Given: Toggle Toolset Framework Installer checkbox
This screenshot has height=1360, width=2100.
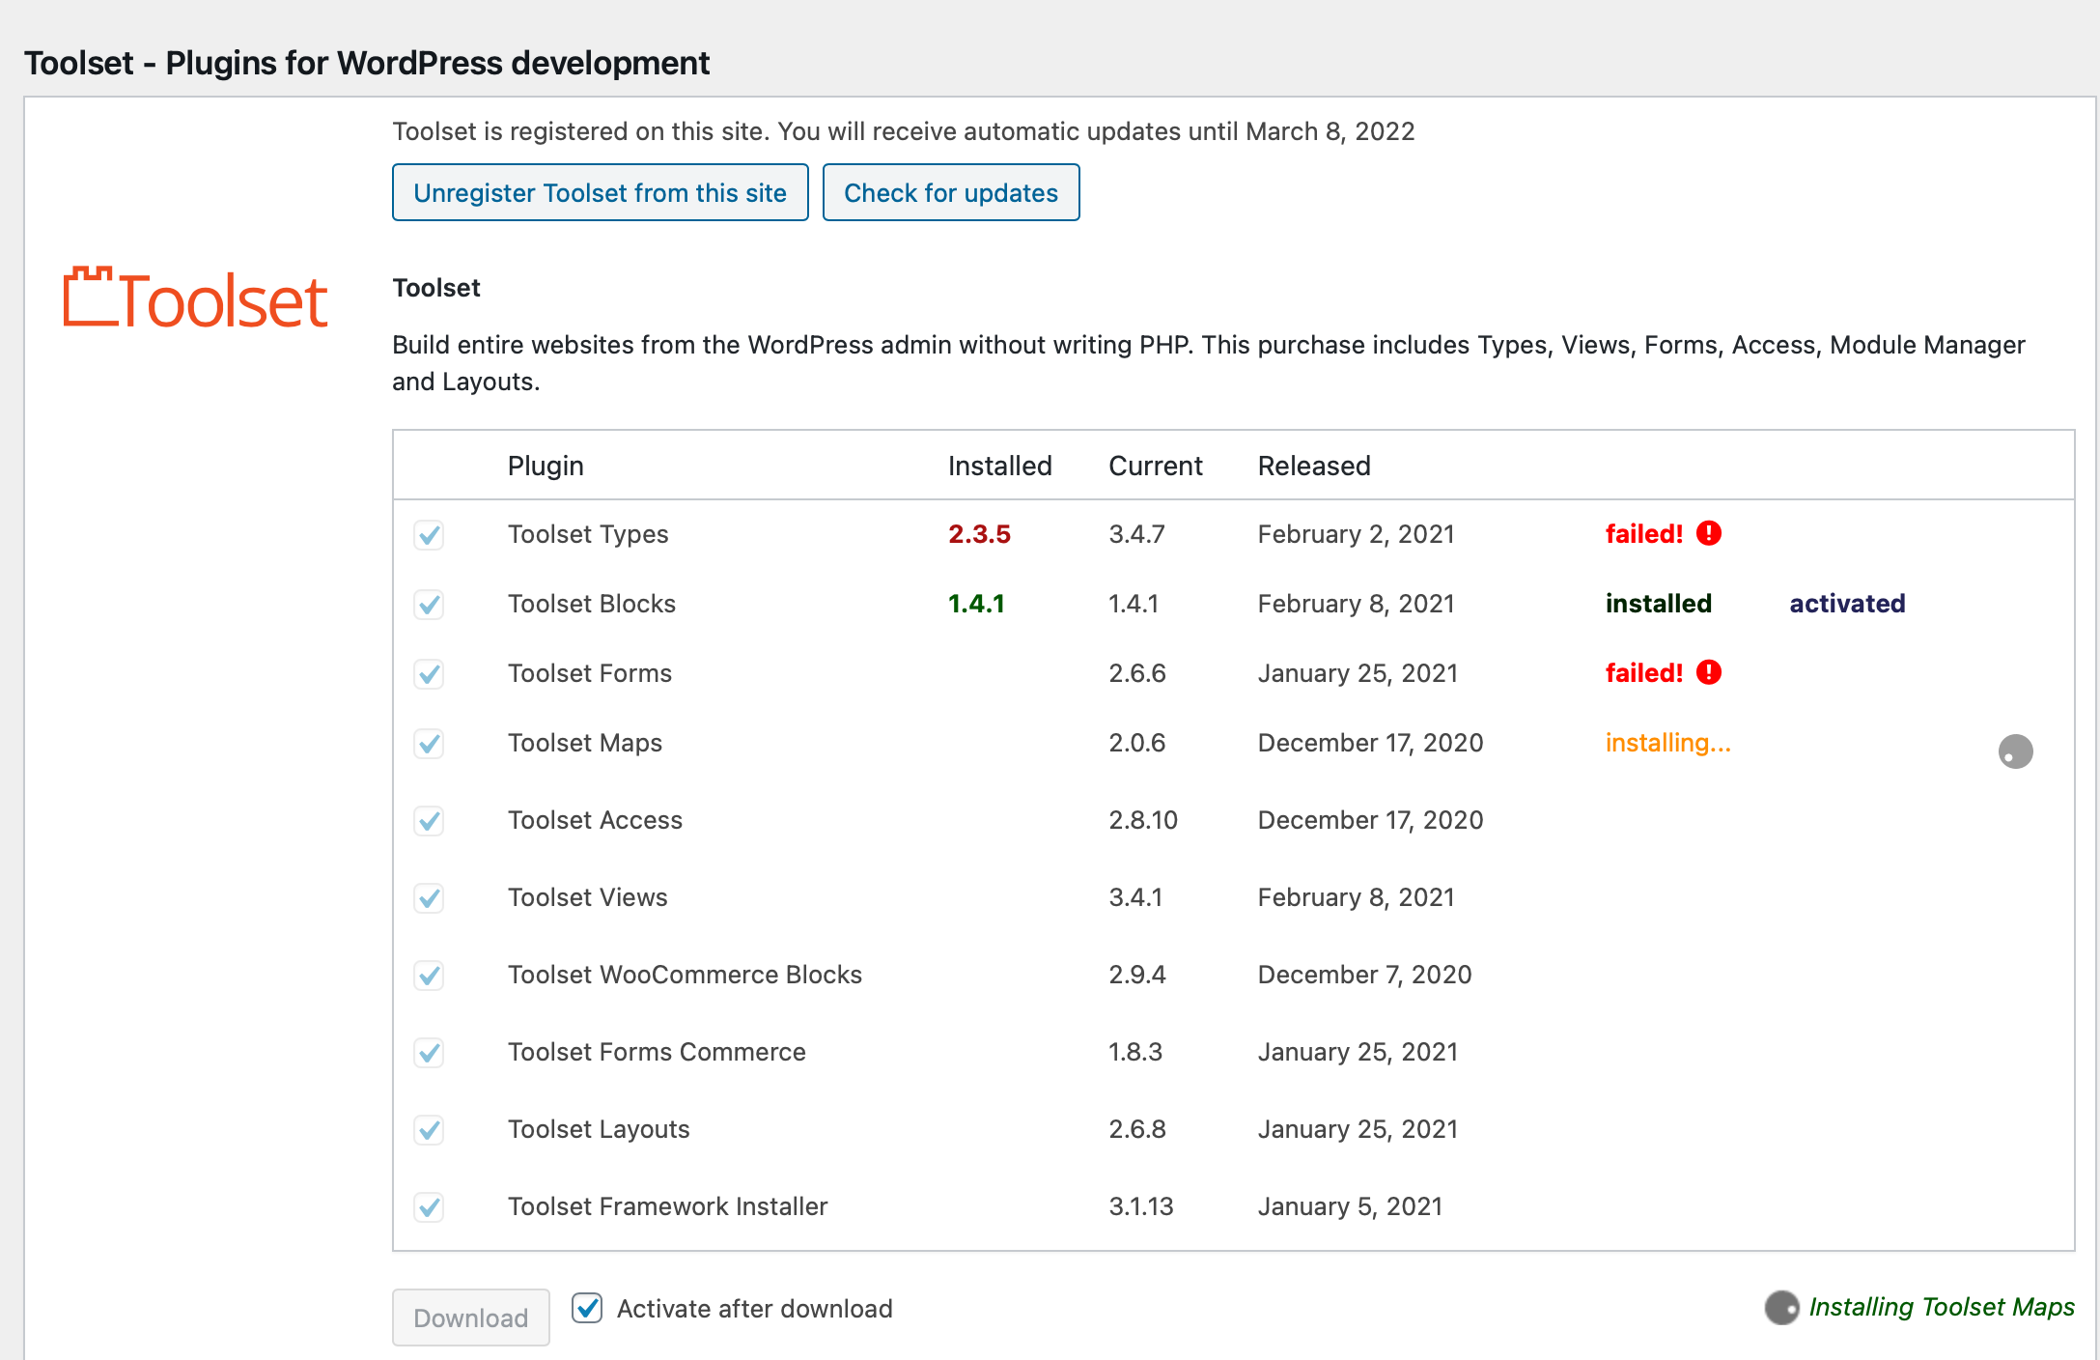Looking at the screenshot, I should point(429,1206).
